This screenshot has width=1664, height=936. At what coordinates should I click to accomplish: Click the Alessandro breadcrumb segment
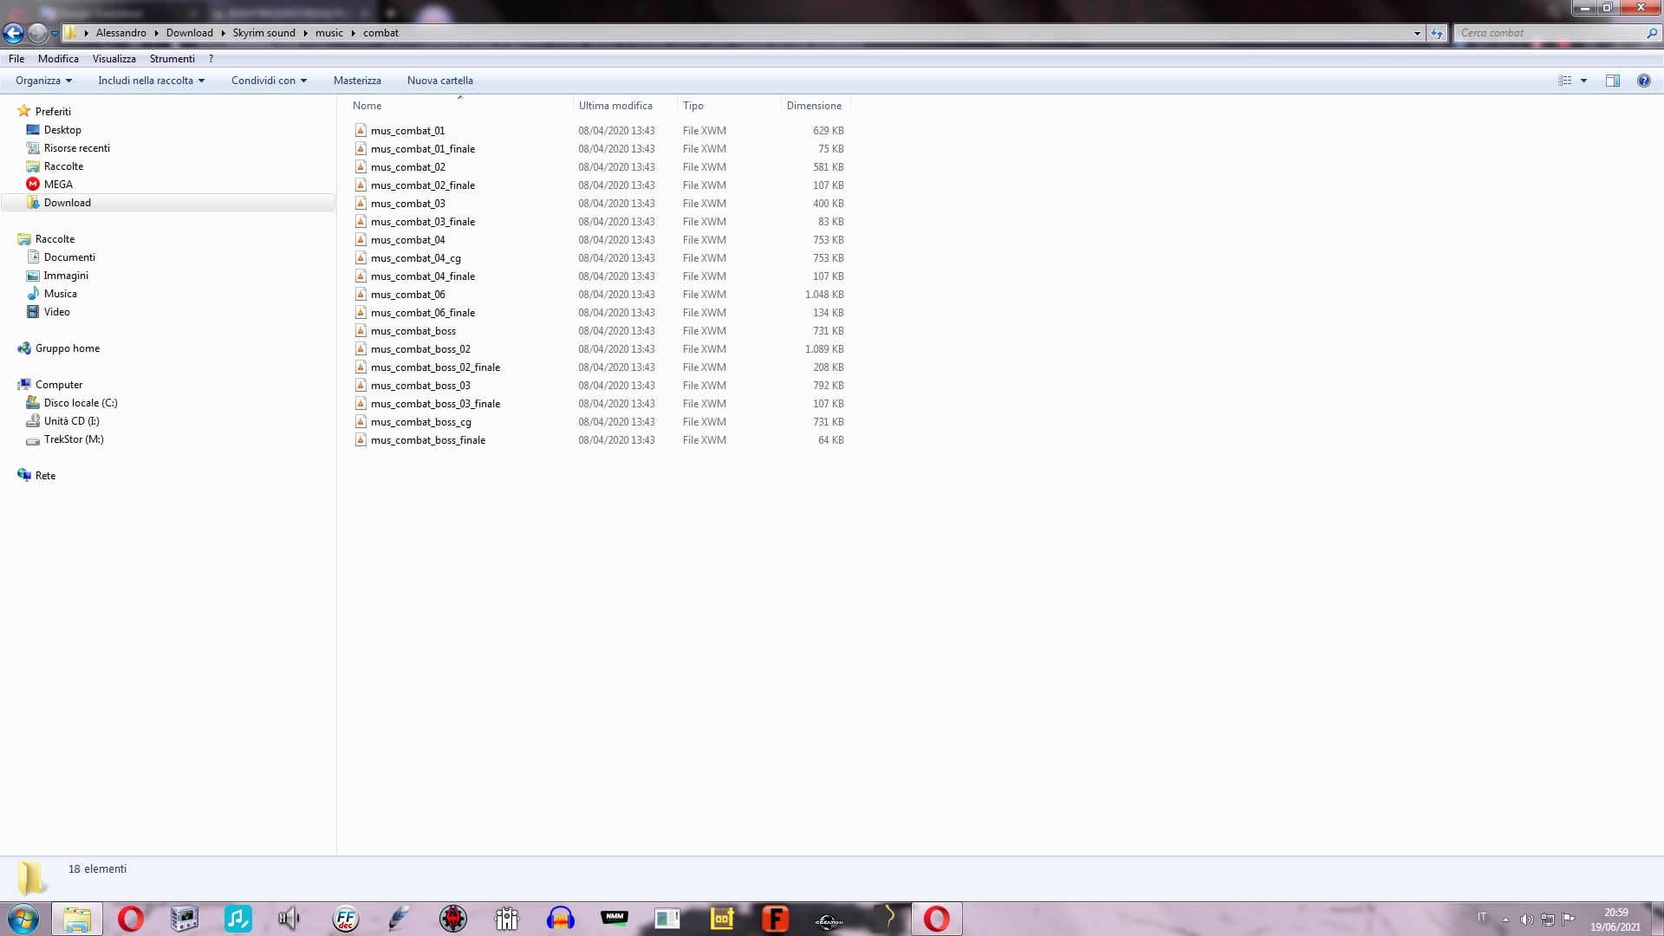(120, 33)
